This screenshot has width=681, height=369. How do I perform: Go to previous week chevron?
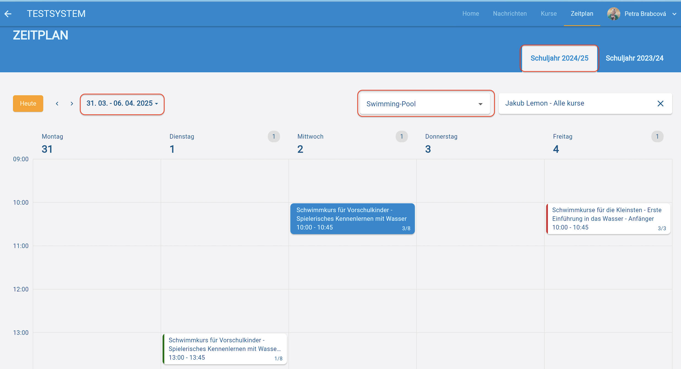[57, 104]
